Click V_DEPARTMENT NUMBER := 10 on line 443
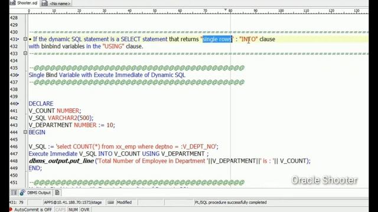The image size is (378, 212). click(72, 125)
